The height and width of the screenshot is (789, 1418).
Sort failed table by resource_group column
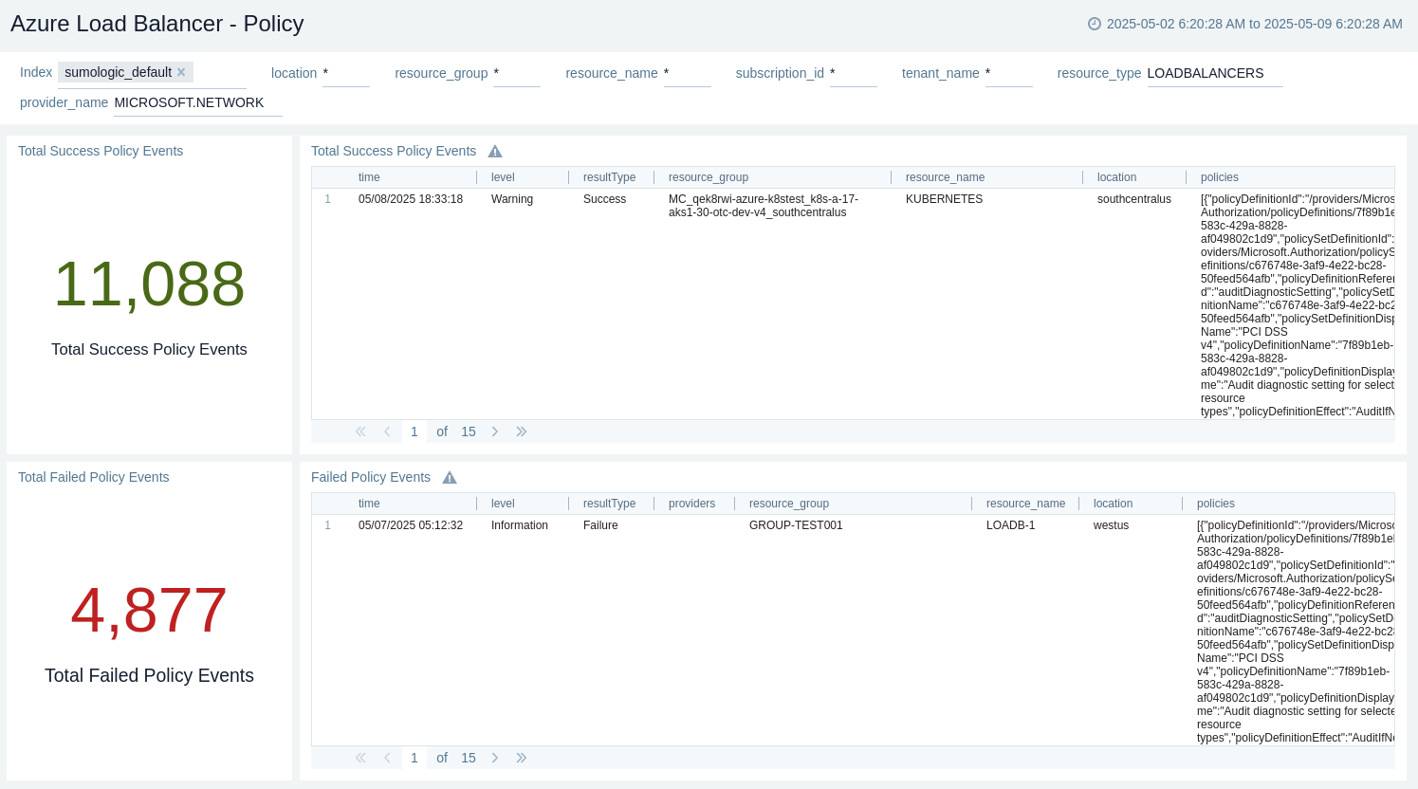coord(789,504)
